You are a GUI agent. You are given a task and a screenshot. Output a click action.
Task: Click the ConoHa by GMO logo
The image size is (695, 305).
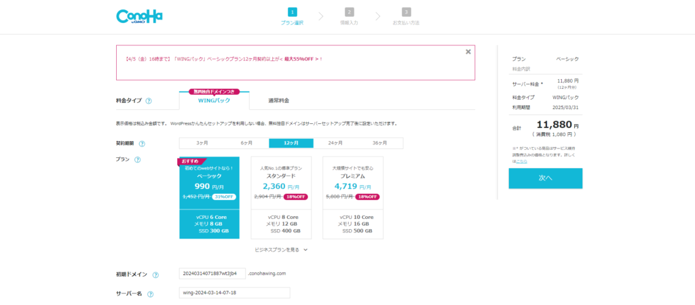(139, 17)
